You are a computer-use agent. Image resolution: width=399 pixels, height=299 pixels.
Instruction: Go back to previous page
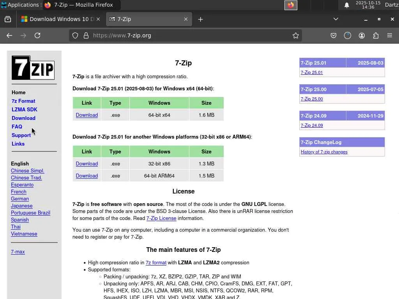coord(9,35)
